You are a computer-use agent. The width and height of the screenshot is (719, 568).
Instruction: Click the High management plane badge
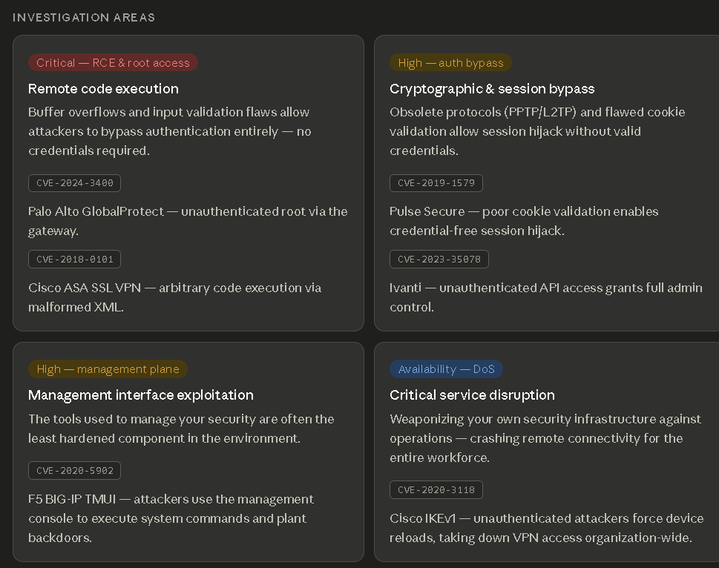click(108, 369)
